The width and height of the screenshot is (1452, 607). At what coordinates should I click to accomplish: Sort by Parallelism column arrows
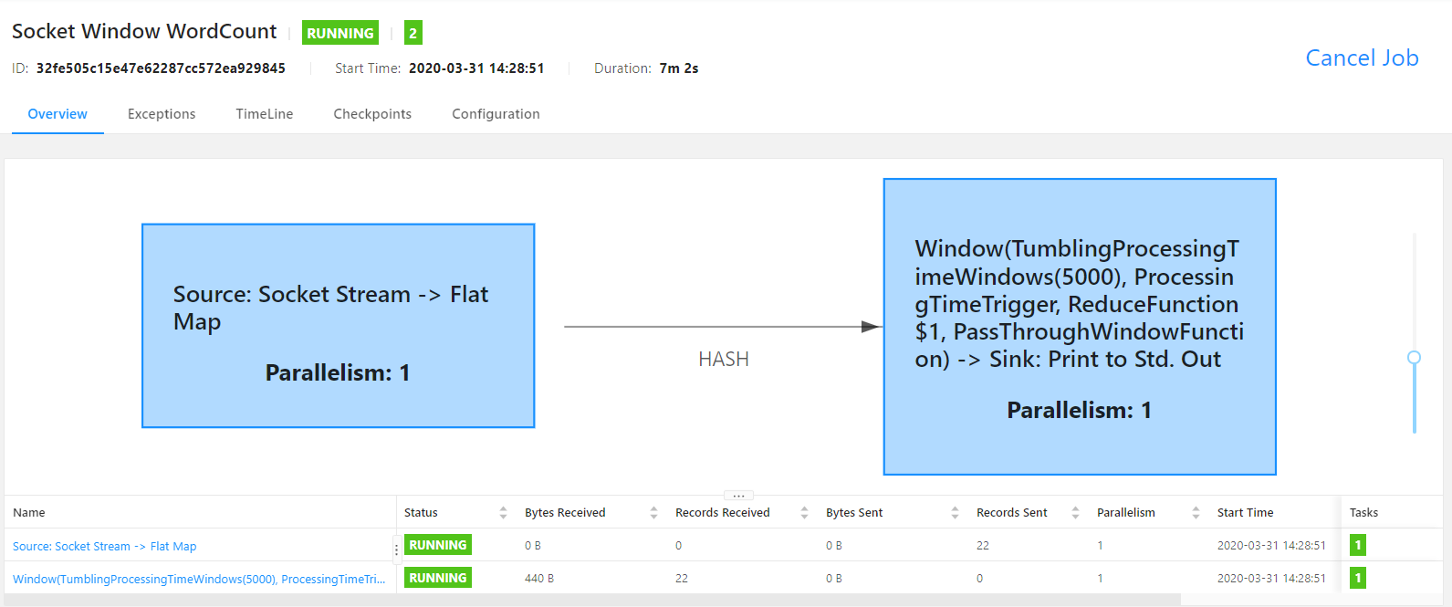[1196, 513]
